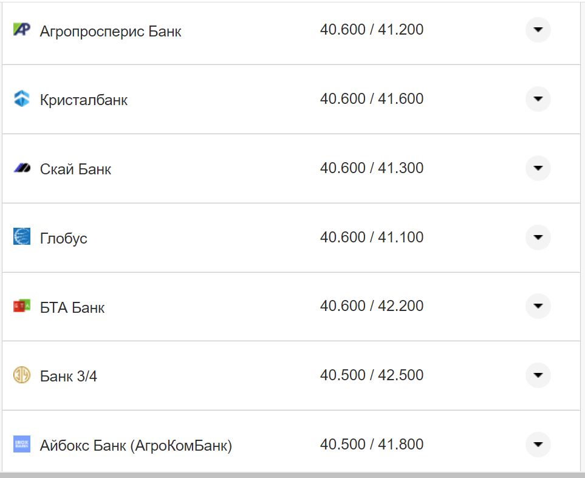Click the Банк 3/4 logo icon
The height and width of the screenshot is (478, 585).
tap(21, 375)
